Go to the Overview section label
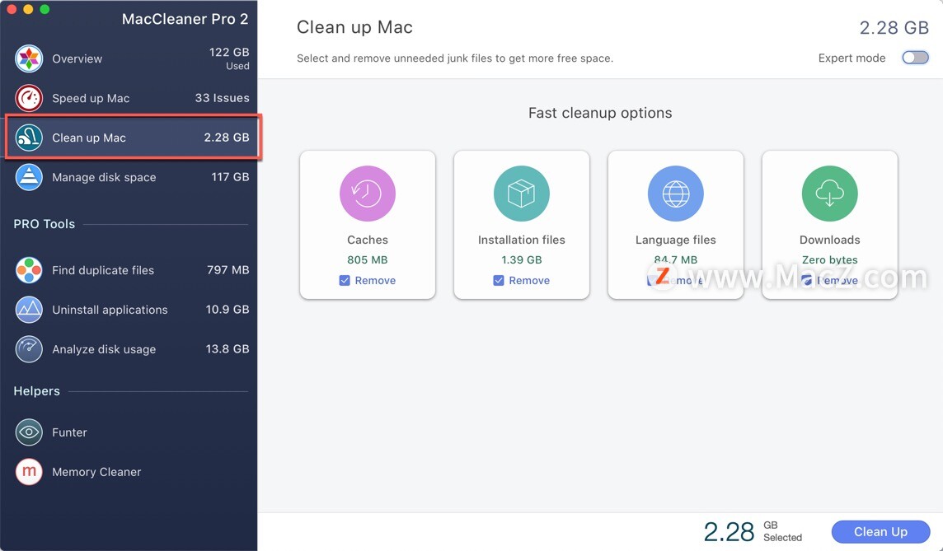Viewport: 943px width, 551px height. 77,58
